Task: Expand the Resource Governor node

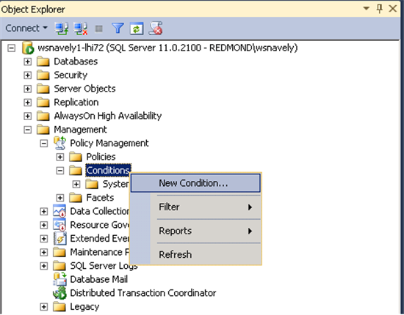Action: click(44, 225)
